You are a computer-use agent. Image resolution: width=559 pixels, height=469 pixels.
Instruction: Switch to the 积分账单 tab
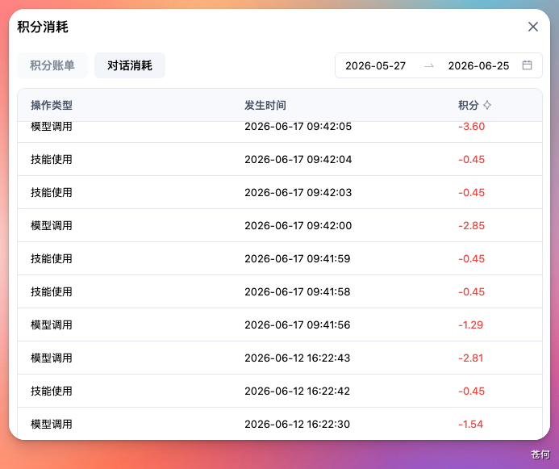coord(52,65)
